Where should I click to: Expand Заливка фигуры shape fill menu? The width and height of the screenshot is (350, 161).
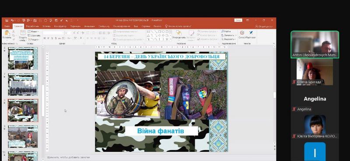click(207, 31)
